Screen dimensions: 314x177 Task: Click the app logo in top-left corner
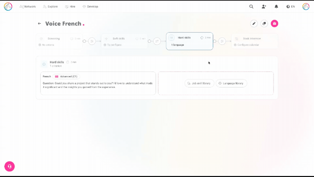(8, 7)
